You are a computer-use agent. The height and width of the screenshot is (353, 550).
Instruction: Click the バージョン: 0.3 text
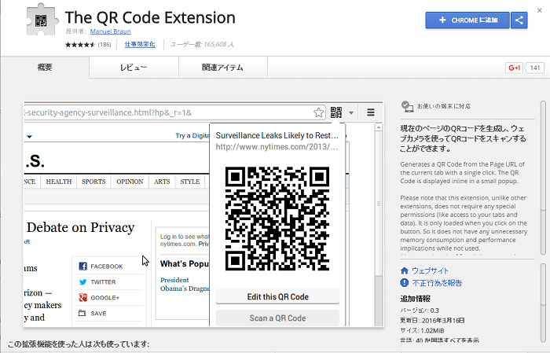[x=420, y=311]
